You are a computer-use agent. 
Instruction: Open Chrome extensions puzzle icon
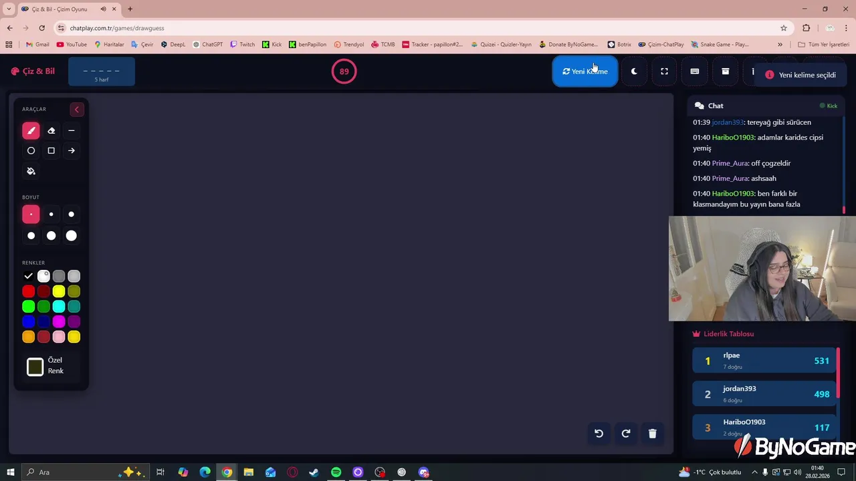(807, 28)
